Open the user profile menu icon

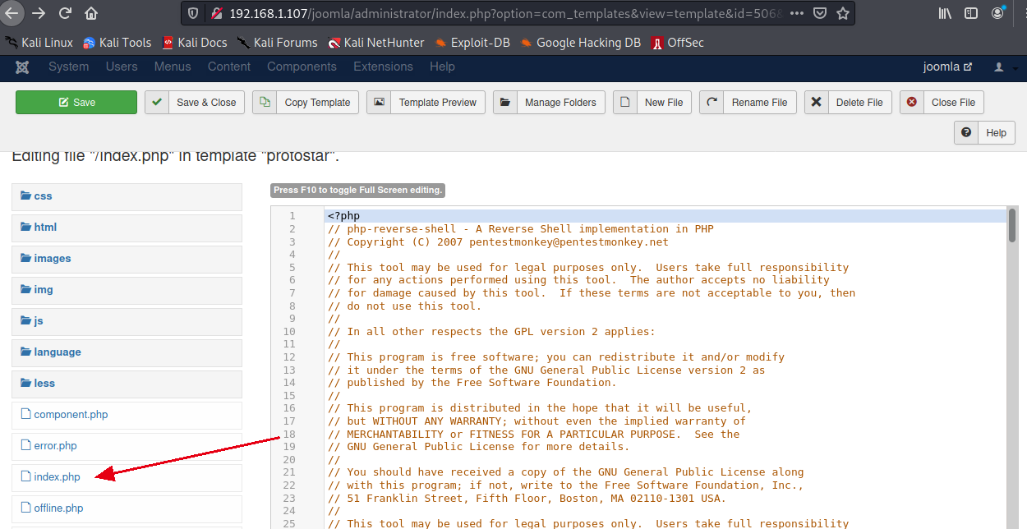coord(999,67)
